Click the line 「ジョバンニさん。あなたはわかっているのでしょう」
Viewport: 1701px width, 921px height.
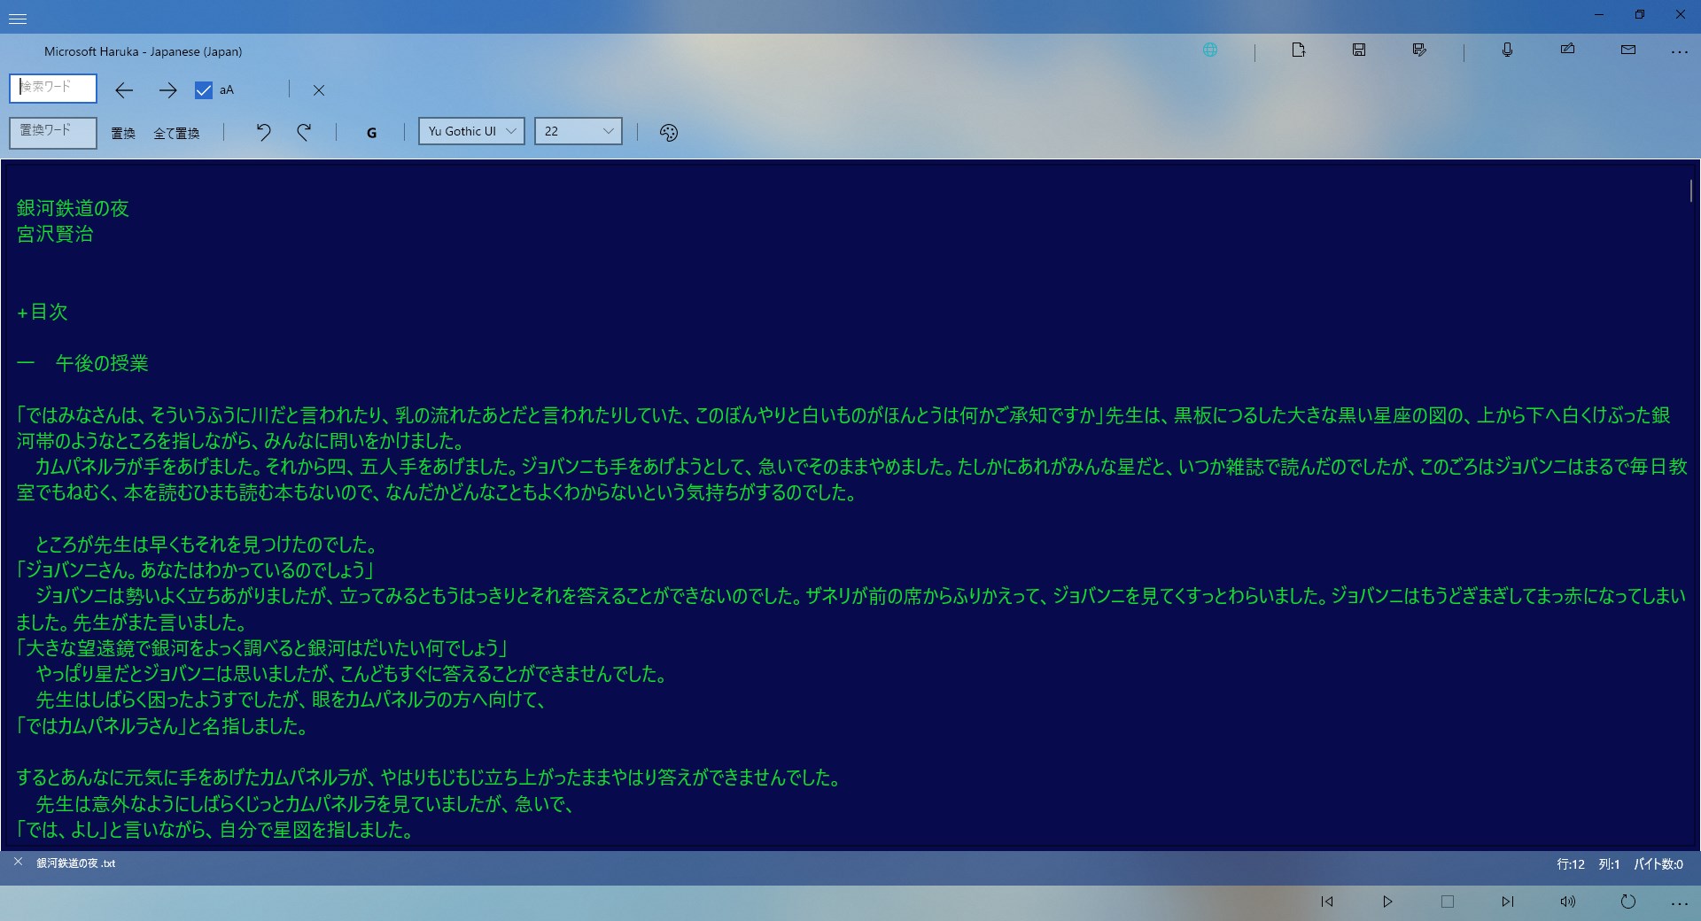pyautogui.click(x=195, y=570)
